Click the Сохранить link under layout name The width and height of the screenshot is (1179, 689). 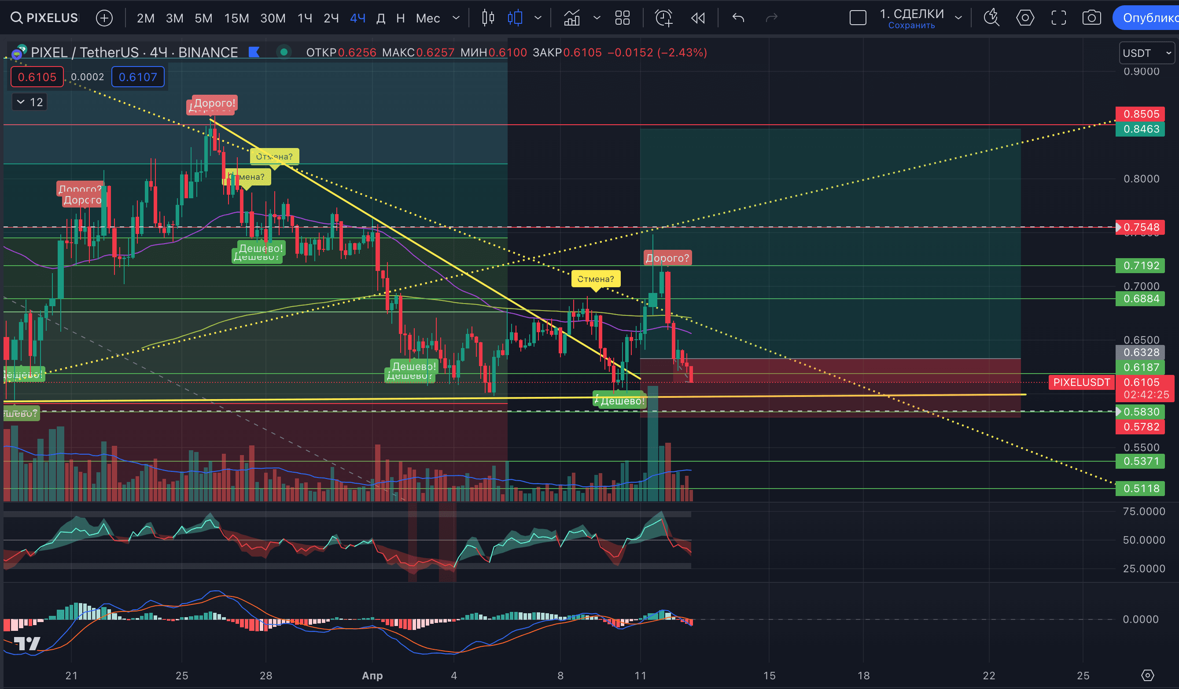click(911, 25)
